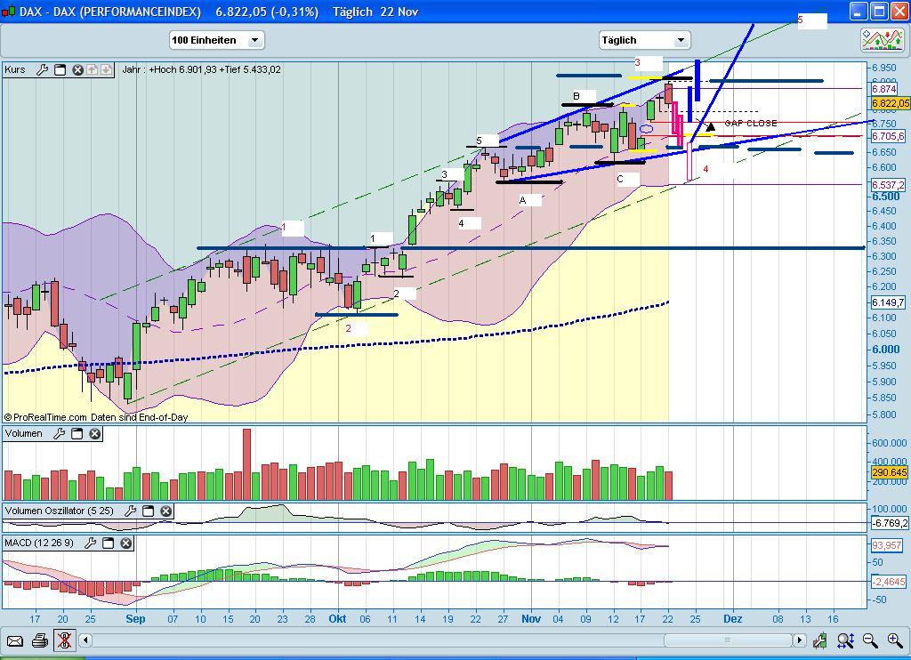
Task: Click Volumen Oszillator (5 25) label
Action: pyautogui.click(x=60, y=511)
